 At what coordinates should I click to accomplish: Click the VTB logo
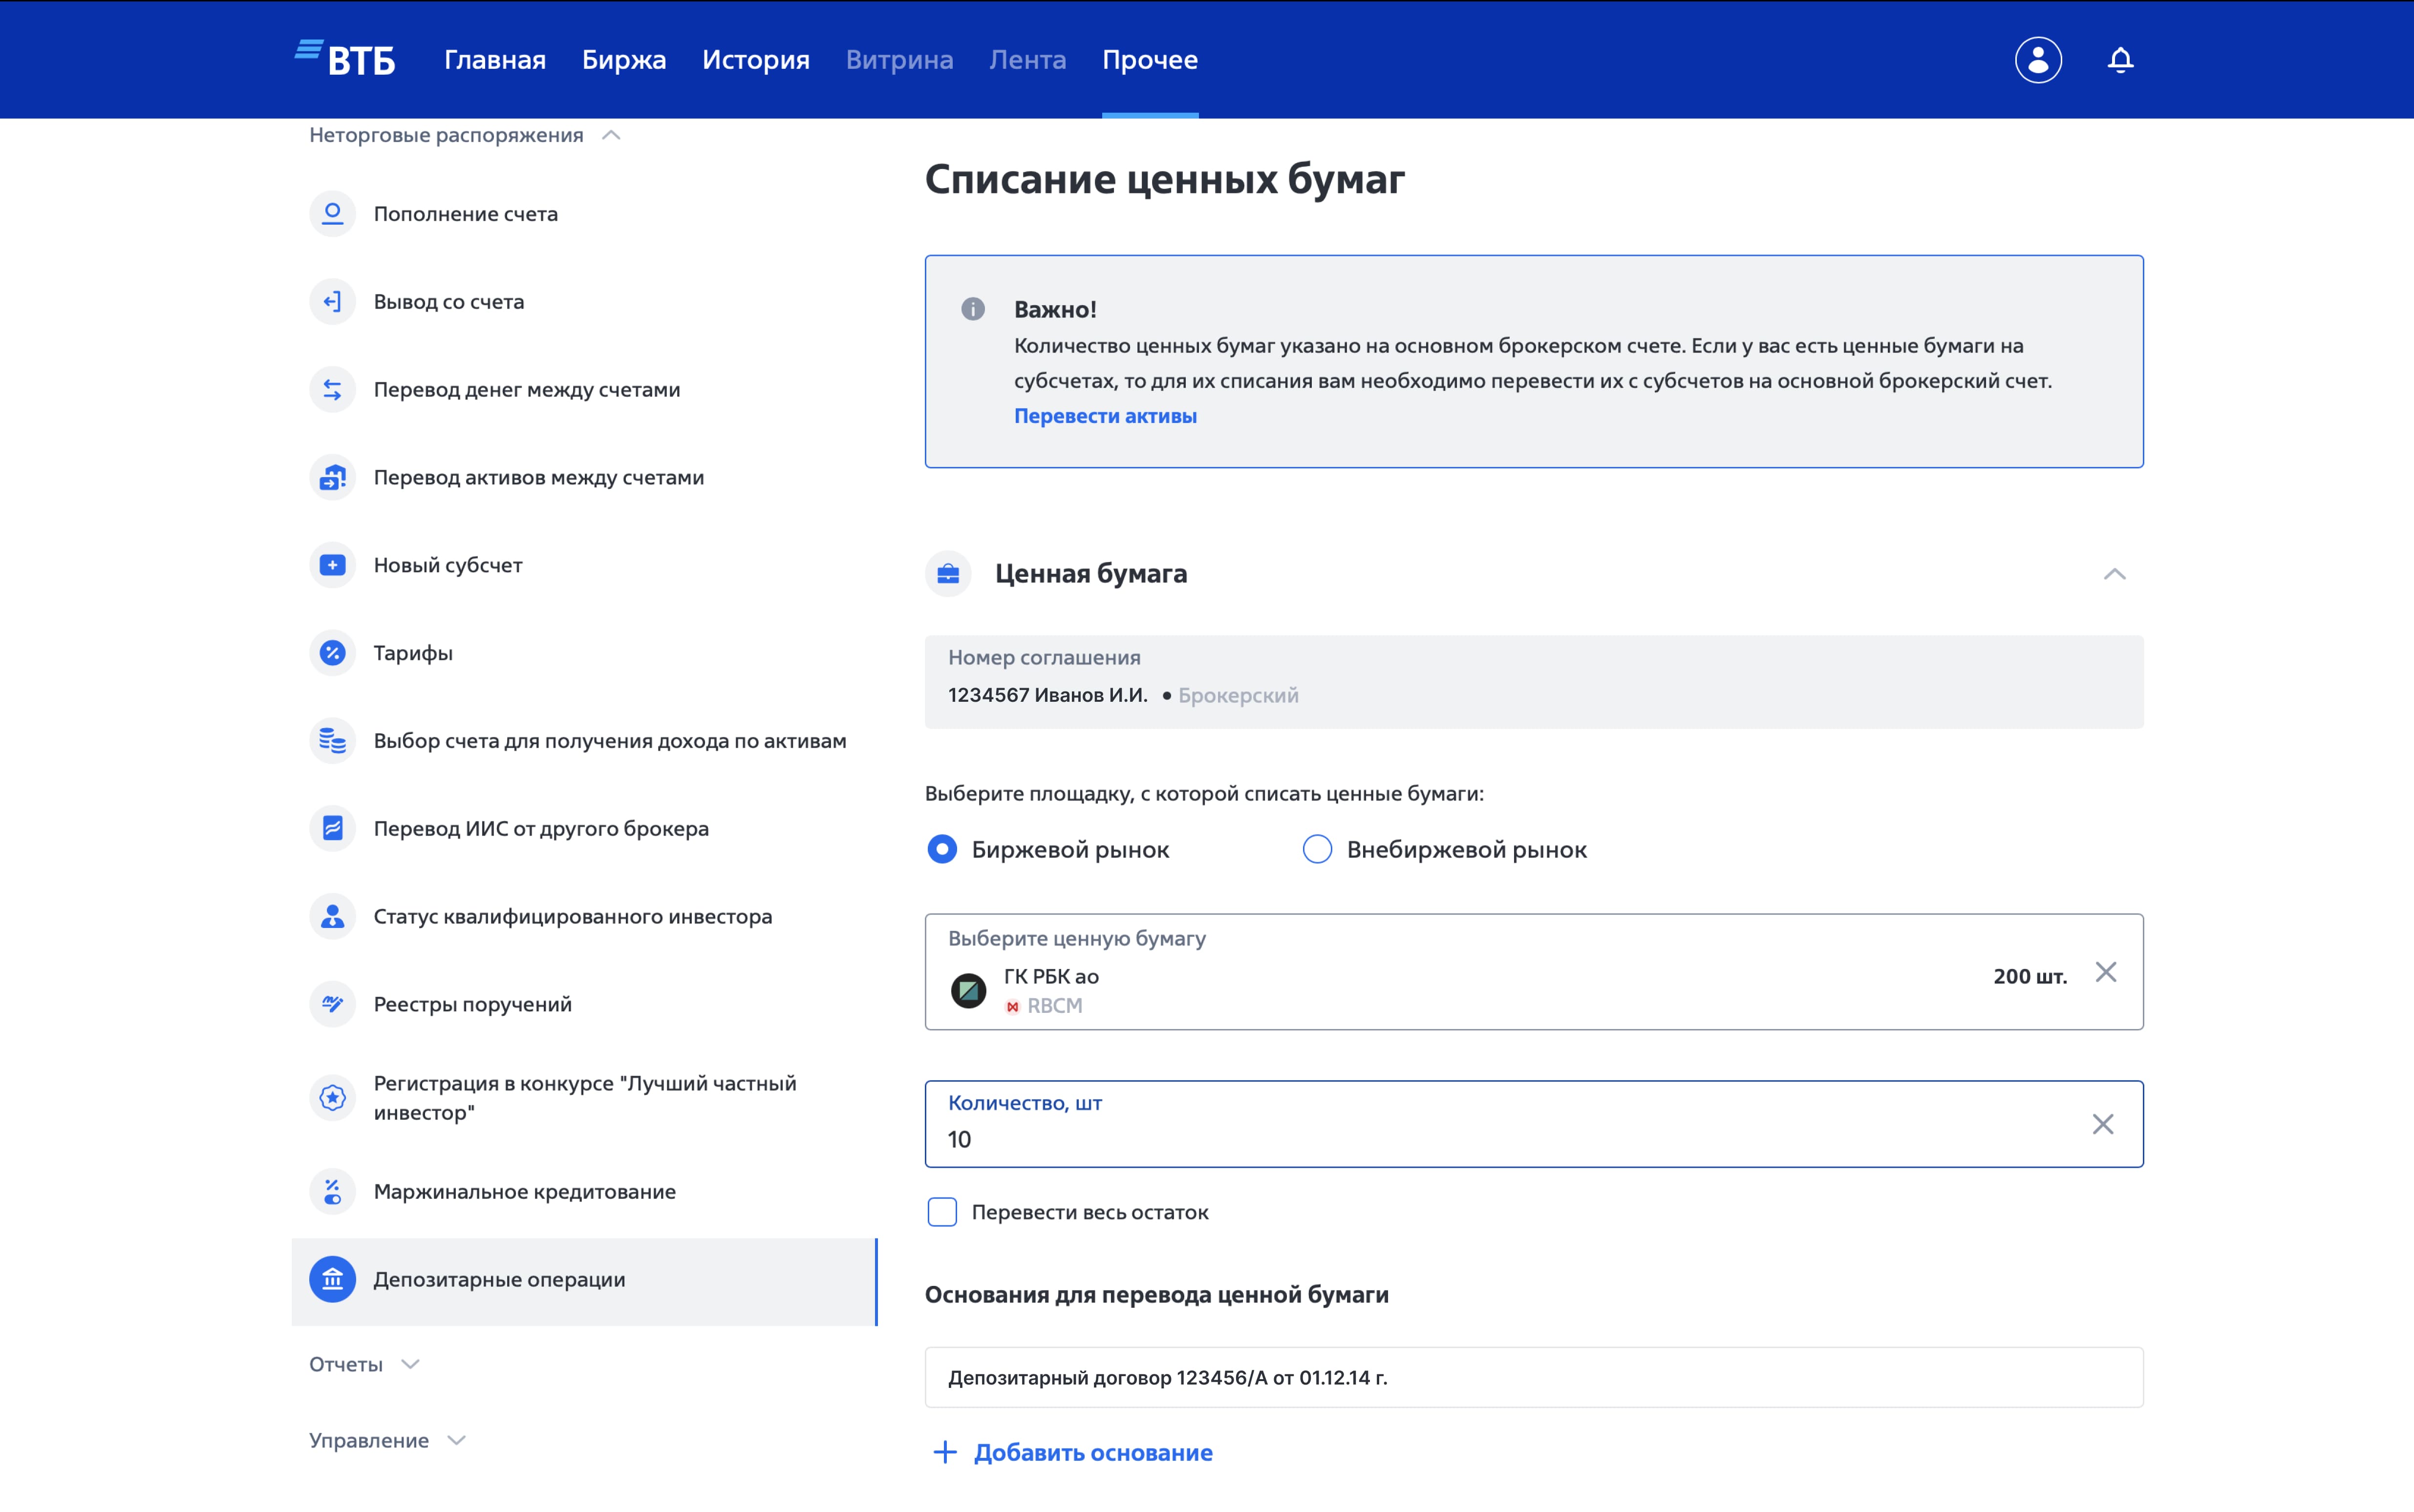coord(345,59)
